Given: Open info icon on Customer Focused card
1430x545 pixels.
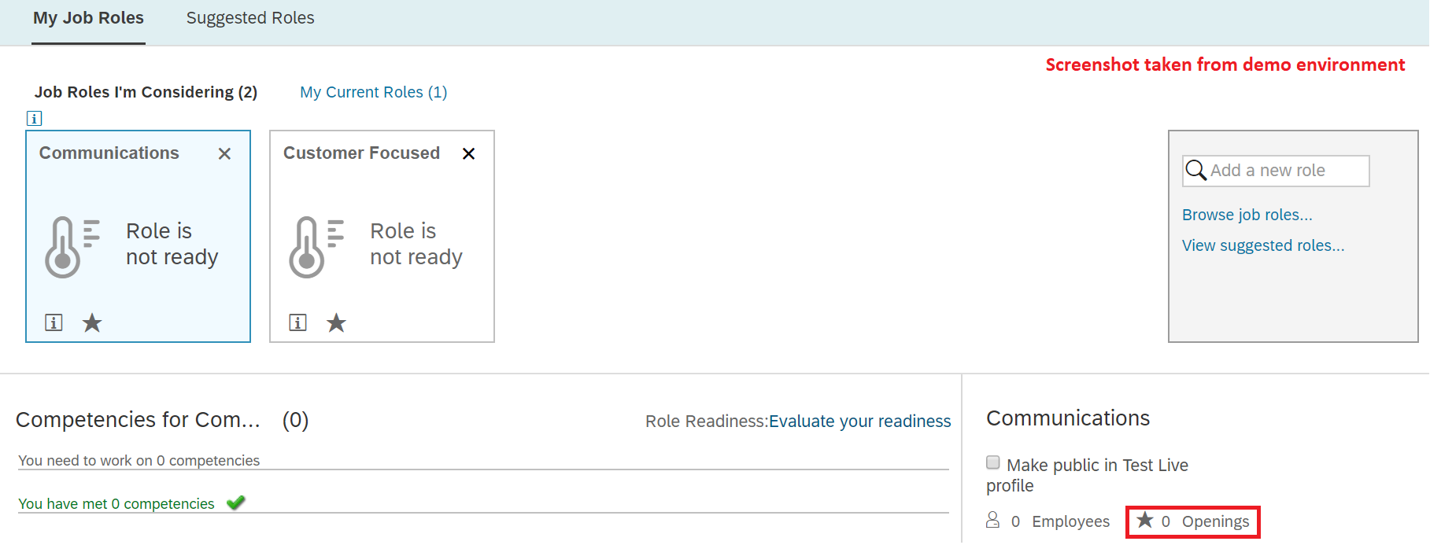Looking at the screenshot, I should tap(297, 322).
